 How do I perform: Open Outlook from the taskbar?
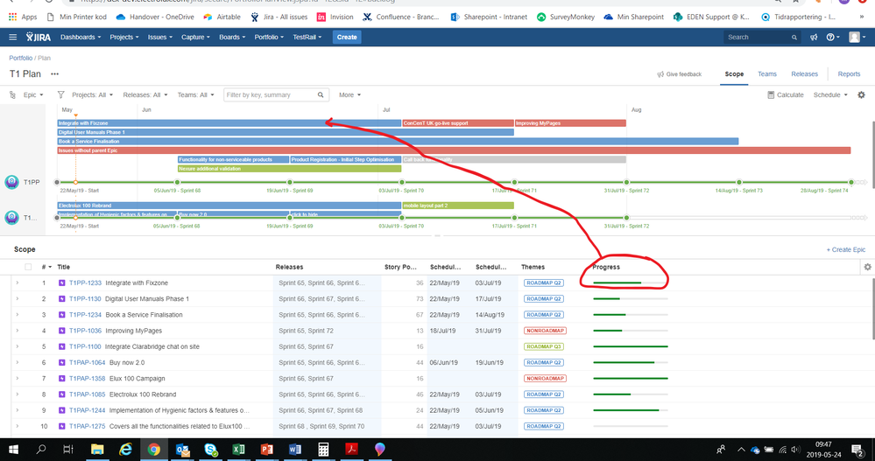182,450
